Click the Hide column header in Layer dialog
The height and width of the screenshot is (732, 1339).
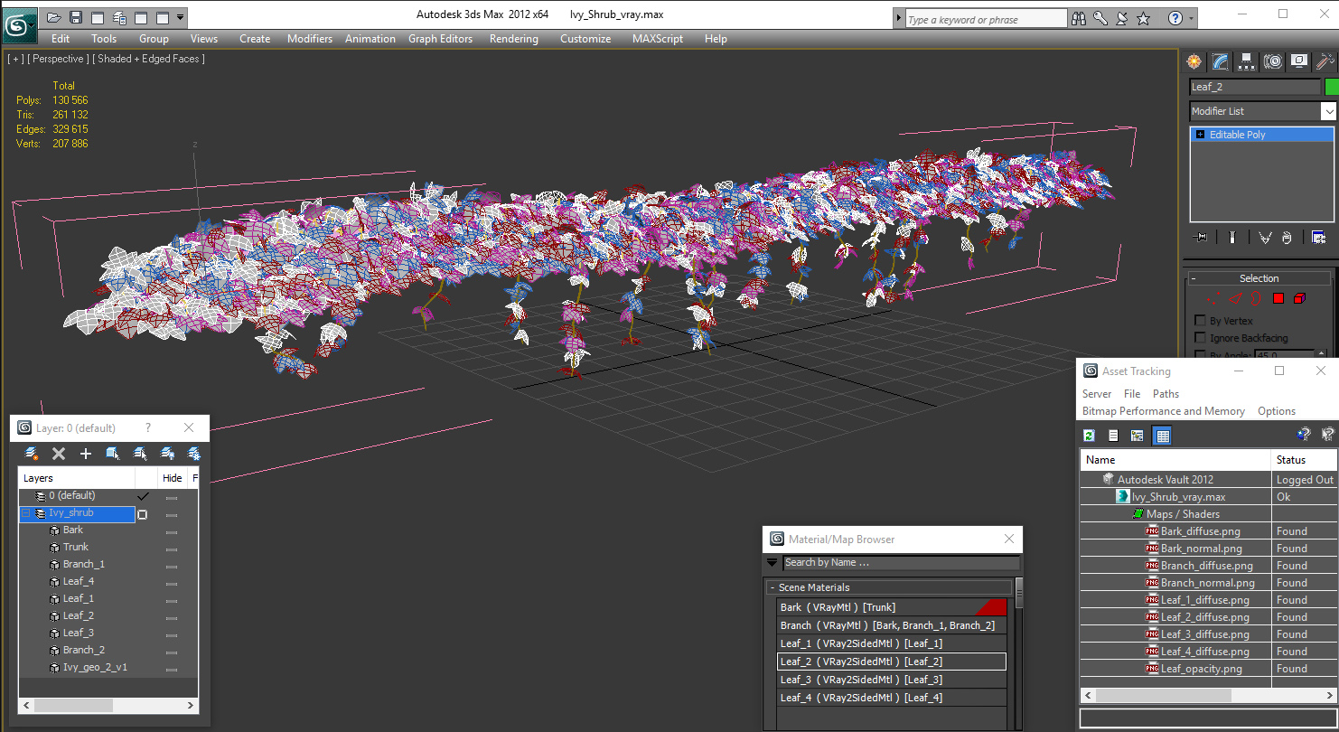[172, 478]
